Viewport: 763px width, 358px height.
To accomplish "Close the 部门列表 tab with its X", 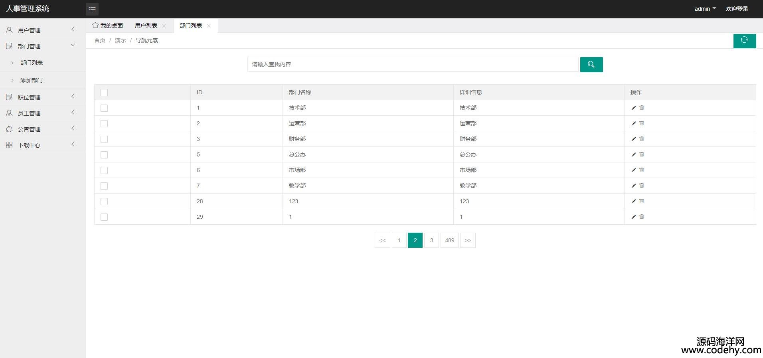I will (x=209, y=26).
